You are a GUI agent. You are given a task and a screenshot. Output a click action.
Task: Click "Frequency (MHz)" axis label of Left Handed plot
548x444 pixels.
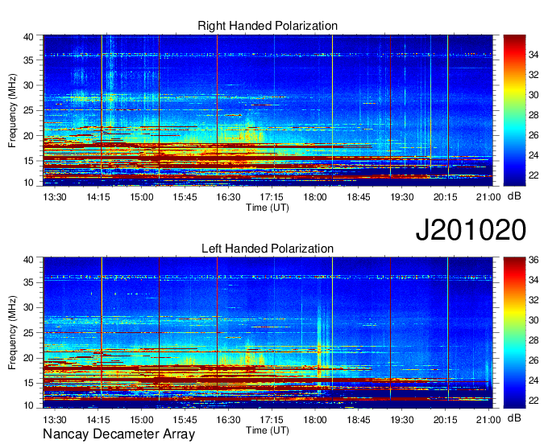coord(12,333)
